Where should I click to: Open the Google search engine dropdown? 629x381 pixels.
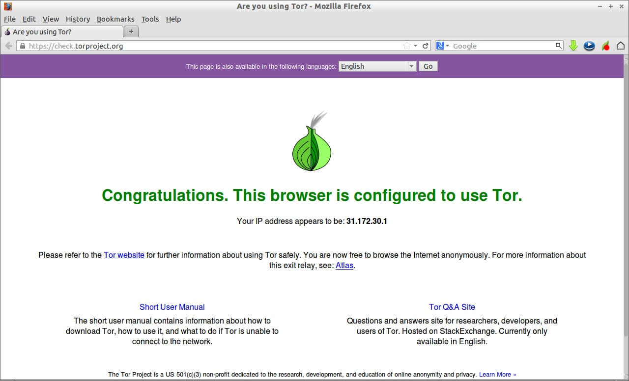click(x=442, y=46)
